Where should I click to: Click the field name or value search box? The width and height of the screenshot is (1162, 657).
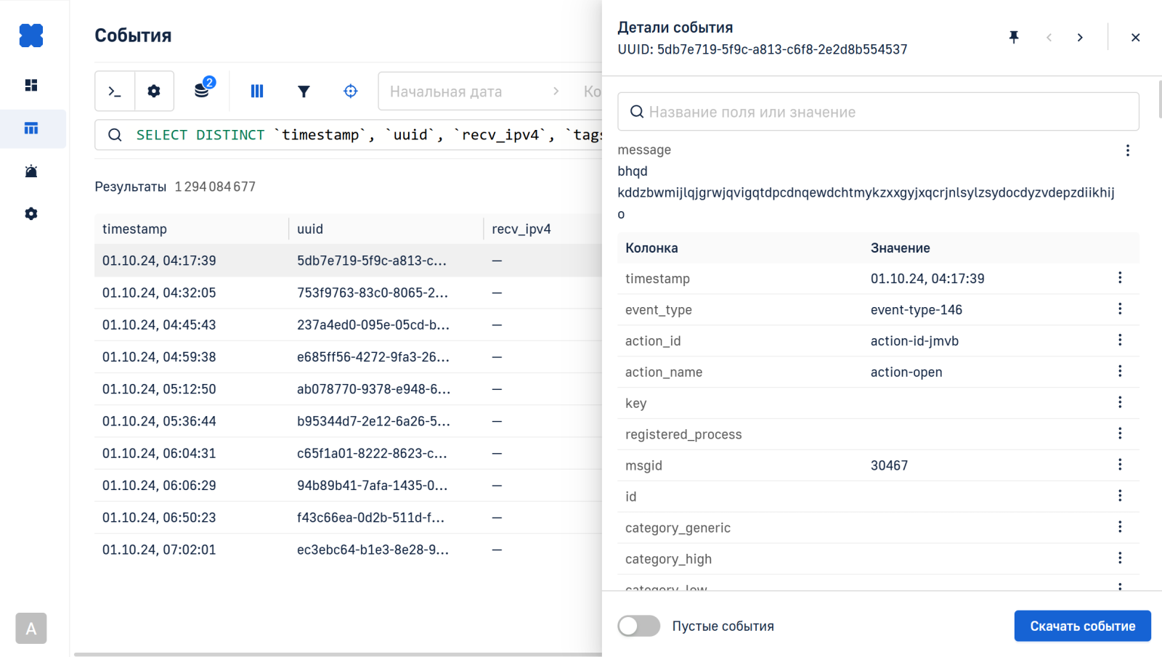click(878, 112)
